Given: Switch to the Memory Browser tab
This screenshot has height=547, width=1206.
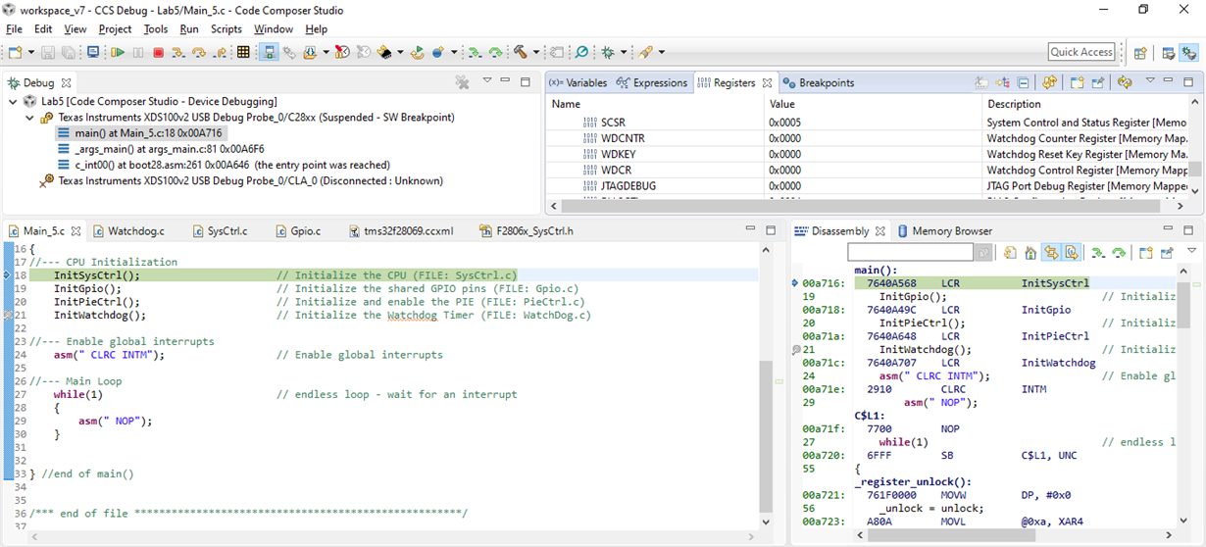Looking at the screenshot, I should (x=944, y=231).
